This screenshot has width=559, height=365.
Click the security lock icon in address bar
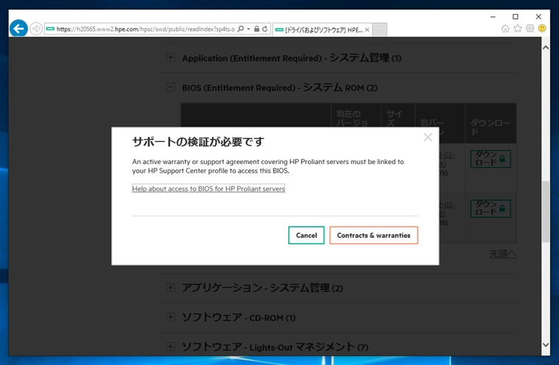click(256, 29)
